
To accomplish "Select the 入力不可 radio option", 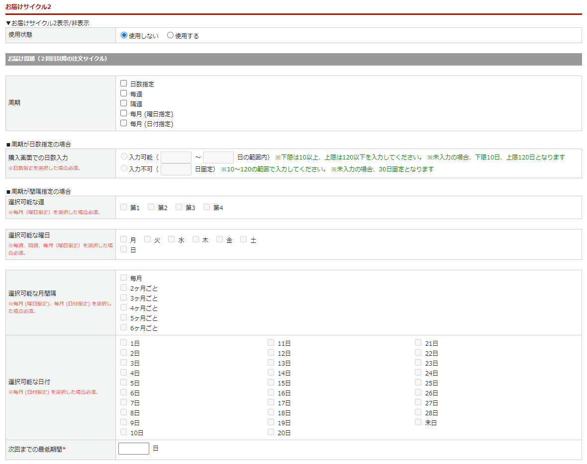I will coord(124,168).
